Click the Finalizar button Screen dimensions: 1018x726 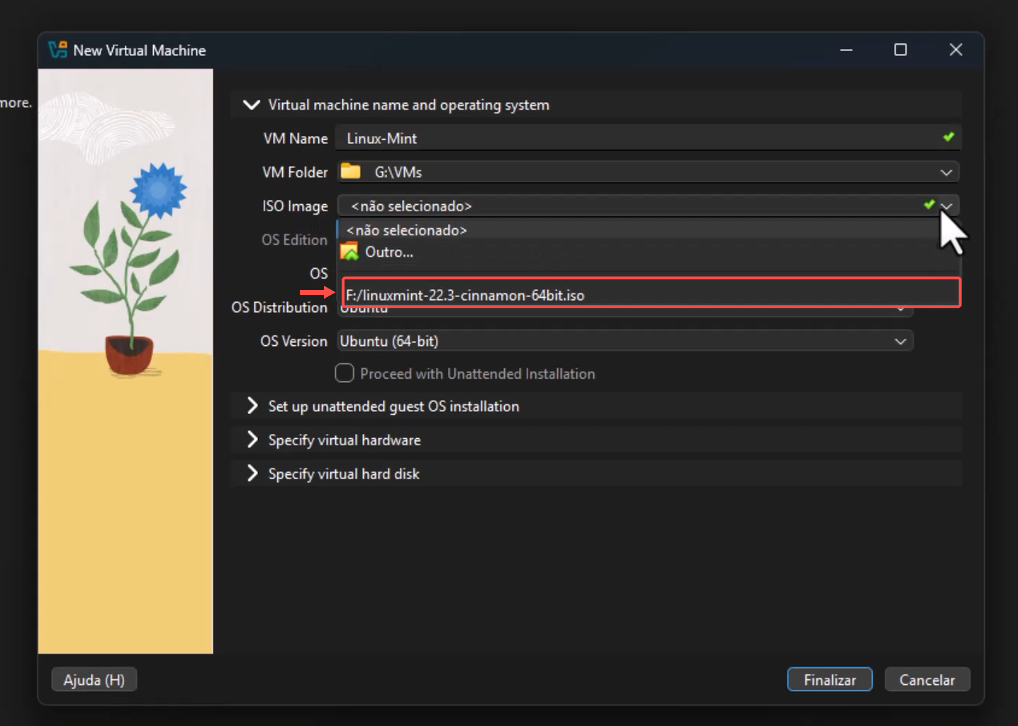pos(829,679)
